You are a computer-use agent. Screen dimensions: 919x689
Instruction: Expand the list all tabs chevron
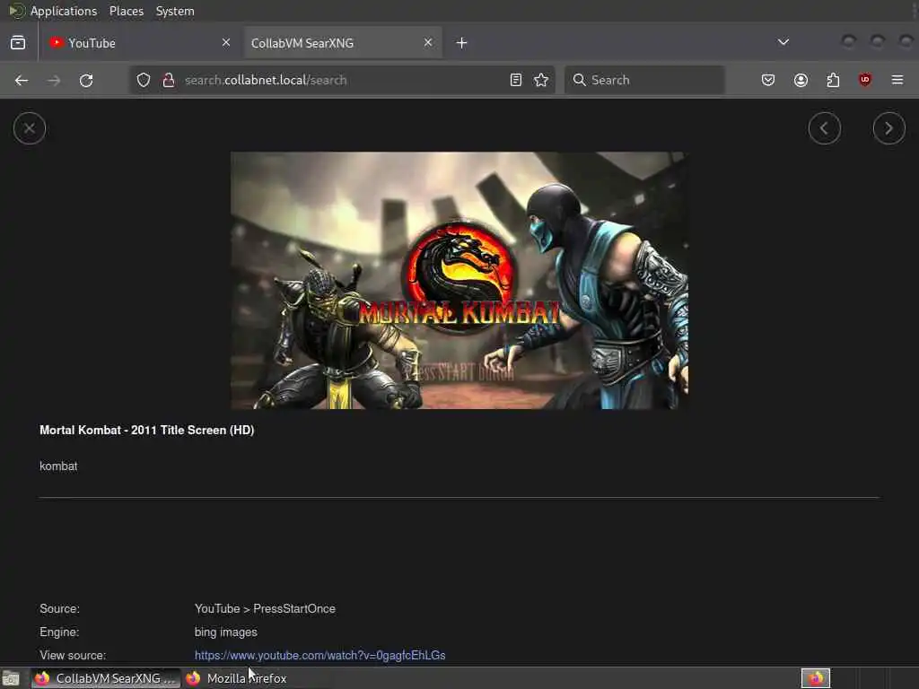pyautogui.click(x=783, y=42)
